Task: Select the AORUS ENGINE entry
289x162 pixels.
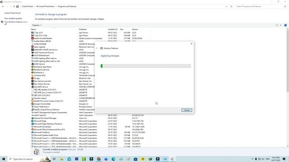Action: pos(40,44)
